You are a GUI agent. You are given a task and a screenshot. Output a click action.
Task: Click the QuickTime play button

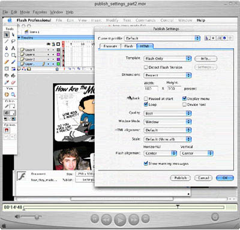120,219
